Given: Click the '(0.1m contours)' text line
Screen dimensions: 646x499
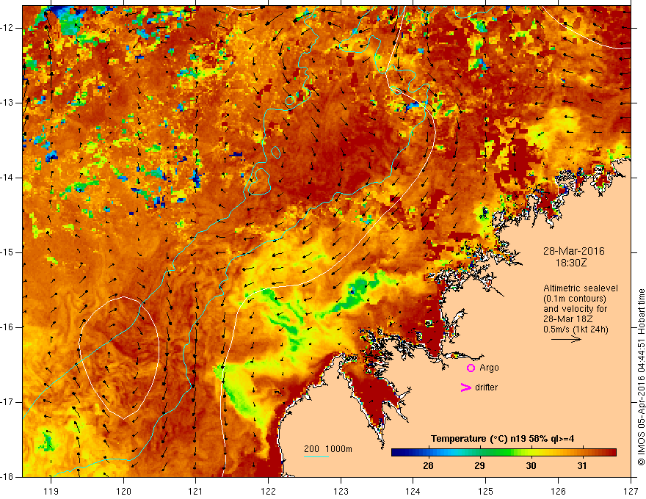Looking at the screenshot, I should click(574, 299).
